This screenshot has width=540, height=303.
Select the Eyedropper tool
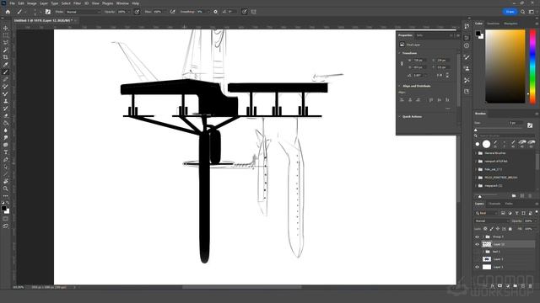[6, 65]
